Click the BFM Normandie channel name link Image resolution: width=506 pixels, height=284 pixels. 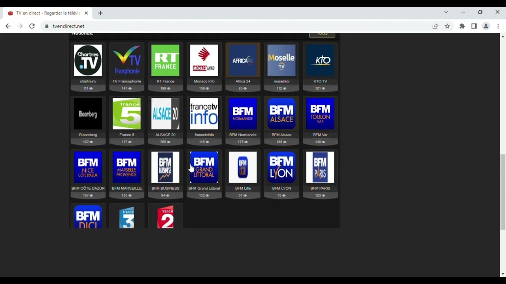tap(243, 135)
